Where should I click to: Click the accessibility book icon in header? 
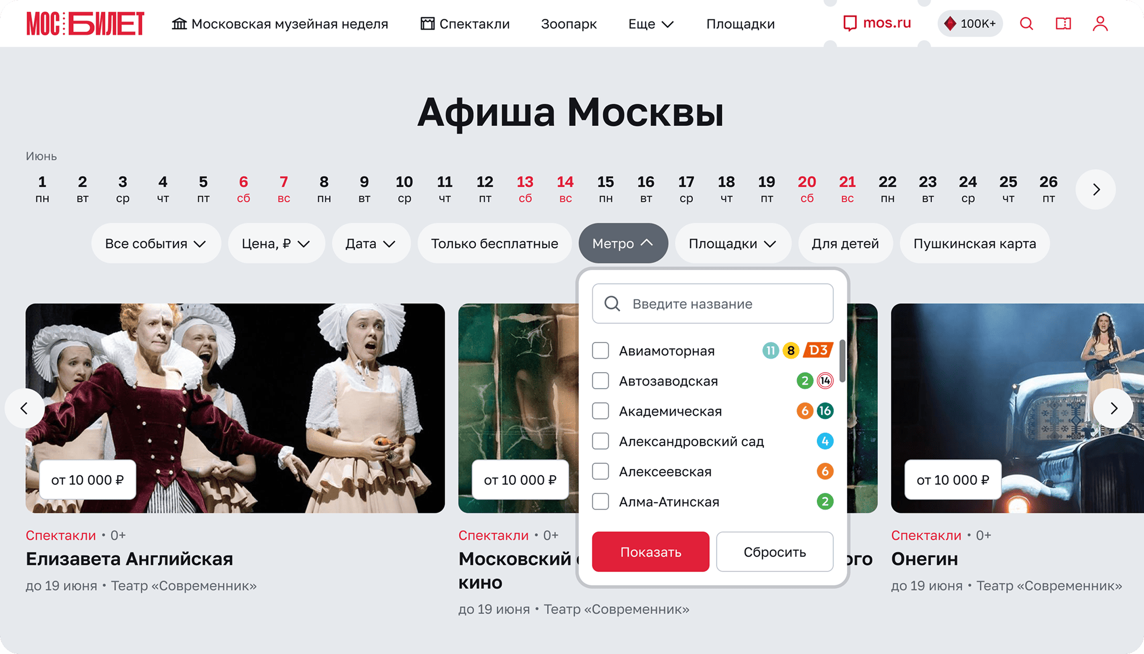click(x=1063, y=24)
